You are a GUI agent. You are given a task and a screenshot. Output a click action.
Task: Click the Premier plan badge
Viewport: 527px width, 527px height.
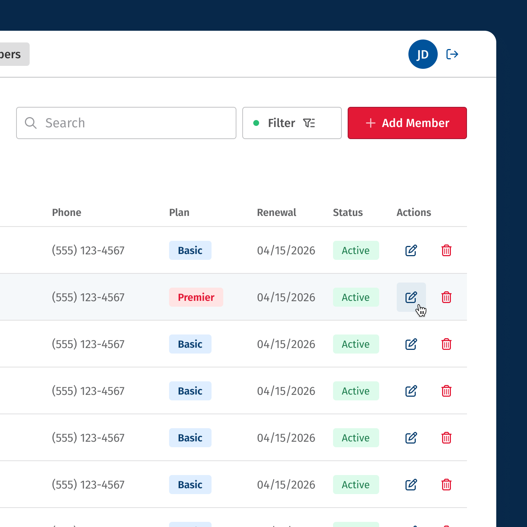[196, 297]
